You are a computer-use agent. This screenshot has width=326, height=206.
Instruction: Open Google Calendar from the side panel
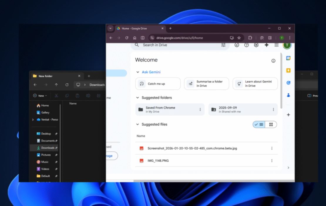[x=288, y=58]
